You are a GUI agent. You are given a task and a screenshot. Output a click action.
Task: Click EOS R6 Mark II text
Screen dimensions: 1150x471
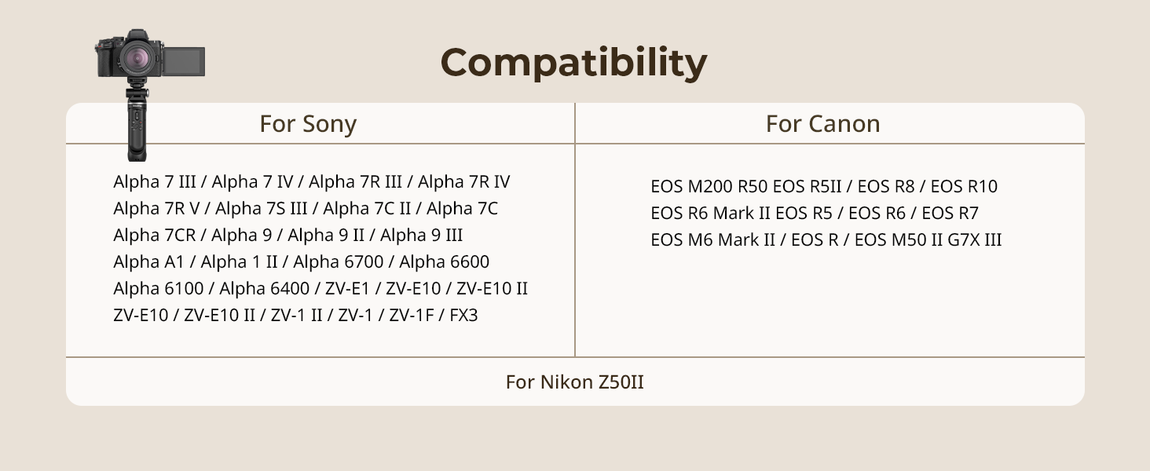tap(710, 214)
